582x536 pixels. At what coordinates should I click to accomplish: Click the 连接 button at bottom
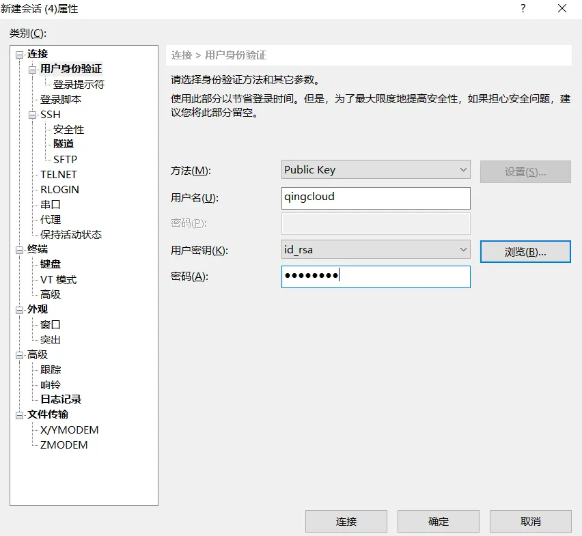coord(346,521)
